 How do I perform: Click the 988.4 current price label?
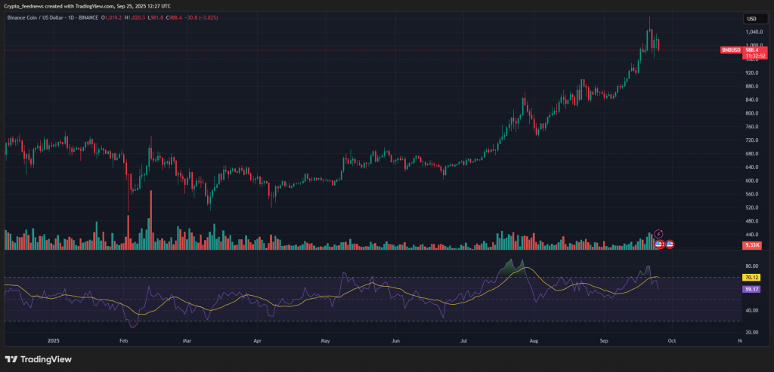752,50
